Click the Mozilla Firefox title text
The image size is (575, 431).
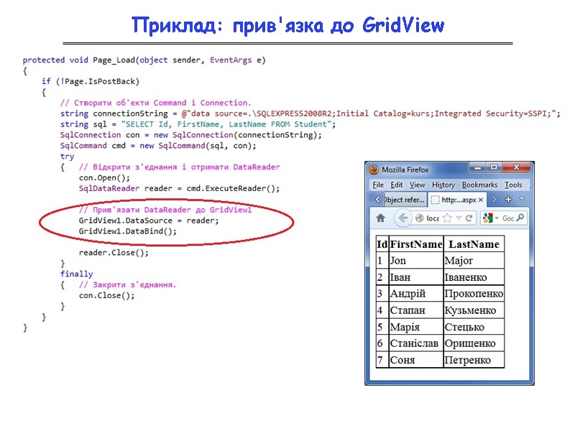click(405, 170)
